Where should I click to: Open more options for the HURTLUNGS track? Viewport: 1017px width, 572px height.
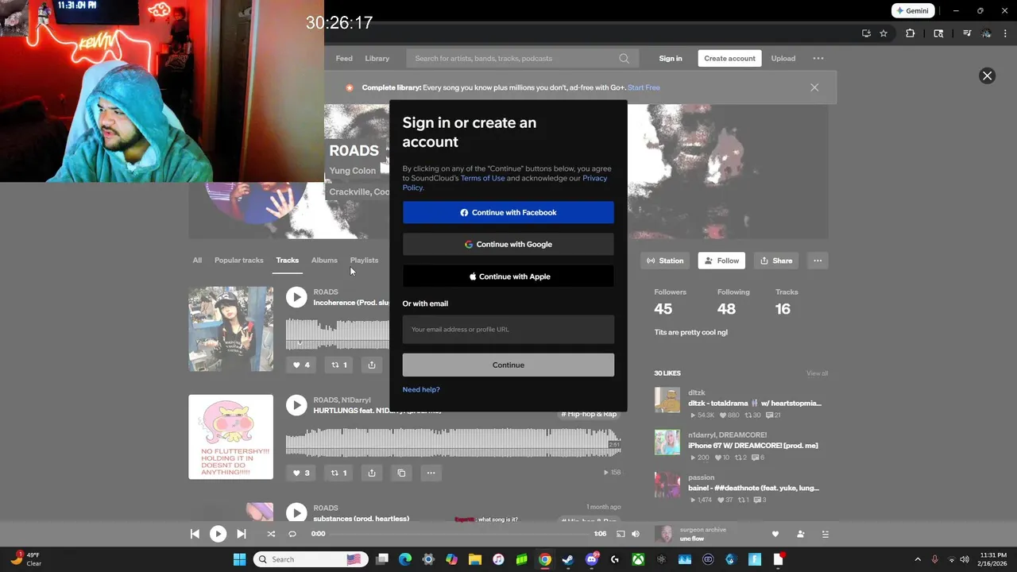point(431,473)
